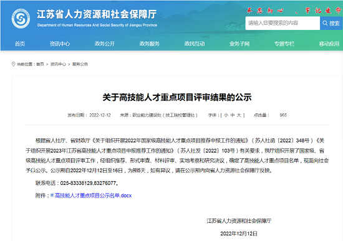Image resolution: width=343 pixels, height=241 pixels.
Task: Set font size to 大
Action: (x=239, y=115)
